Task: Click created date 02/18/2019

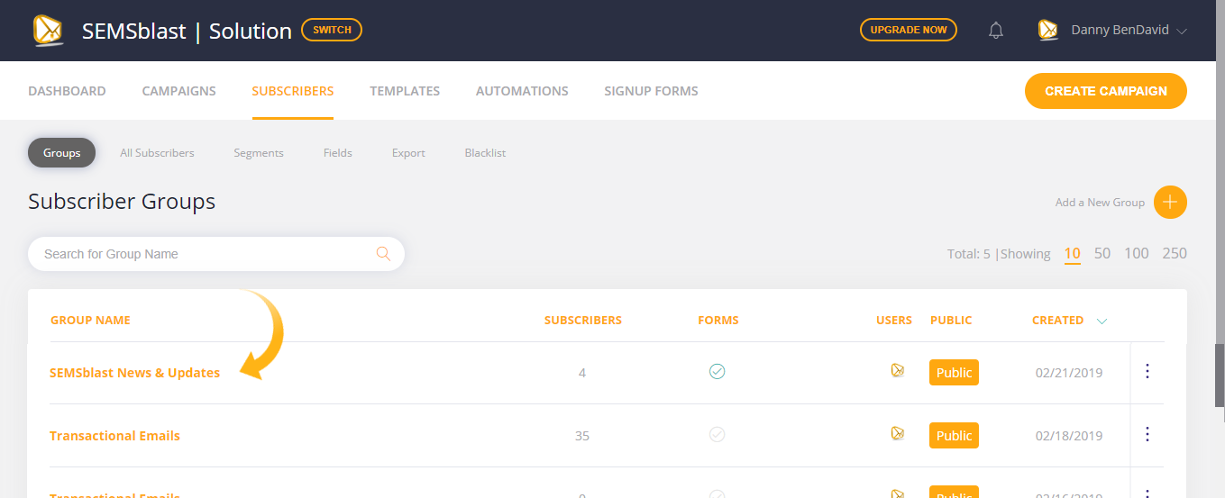Action: pos(1069,436)
